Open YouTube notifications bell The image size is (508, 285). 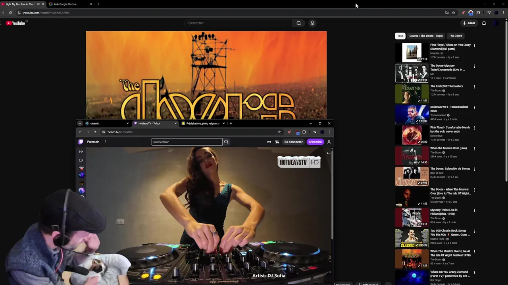point(484,23)
